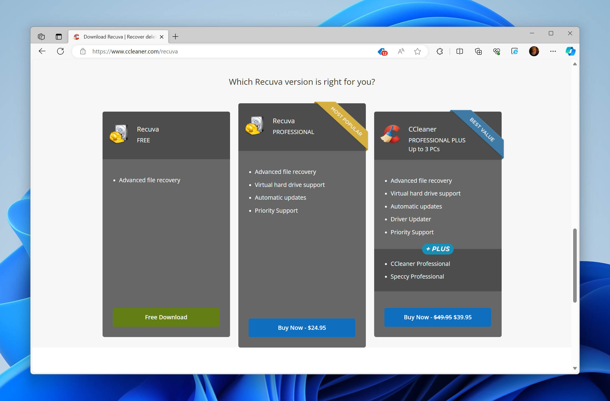
Task: Open Settings and more menu
Action: point(553,51)
